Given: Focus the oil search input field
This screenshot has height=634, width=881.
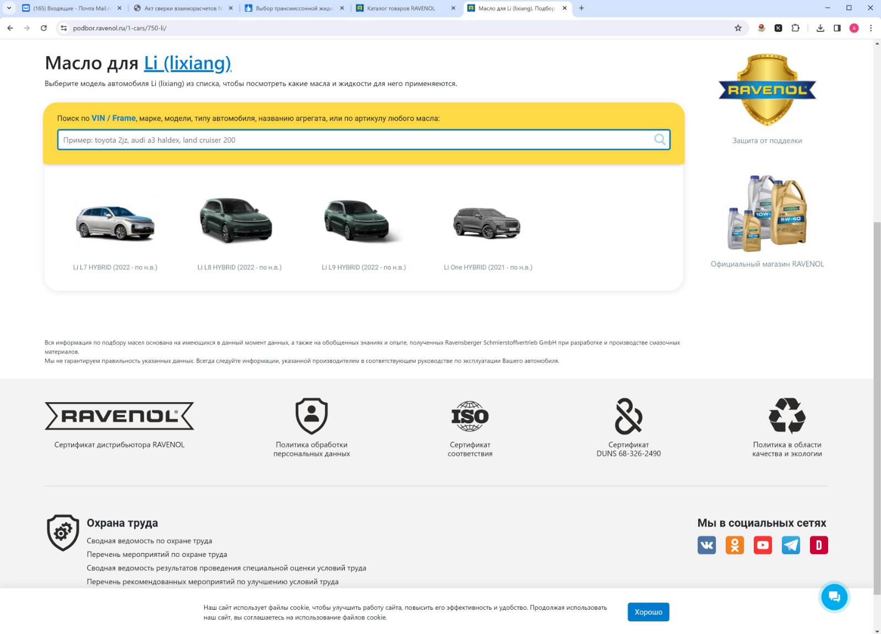Looking at the screenshot, I should (363, 140).
